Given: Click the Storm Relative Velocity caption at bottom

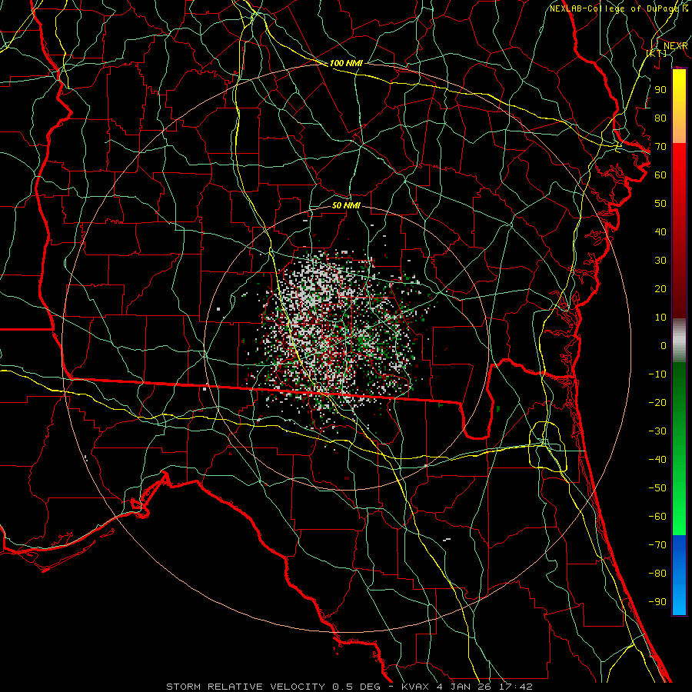Looking at the screenshot, I should click(x=349, y=687).
